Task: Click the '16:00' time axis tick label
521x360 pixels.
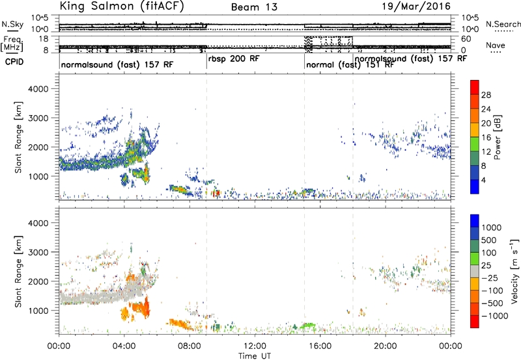Action: (x=320, y=346)
